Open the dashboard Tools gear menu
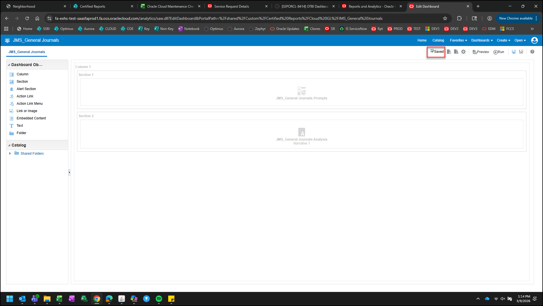543x306 pixels. [x=463, y=52]
